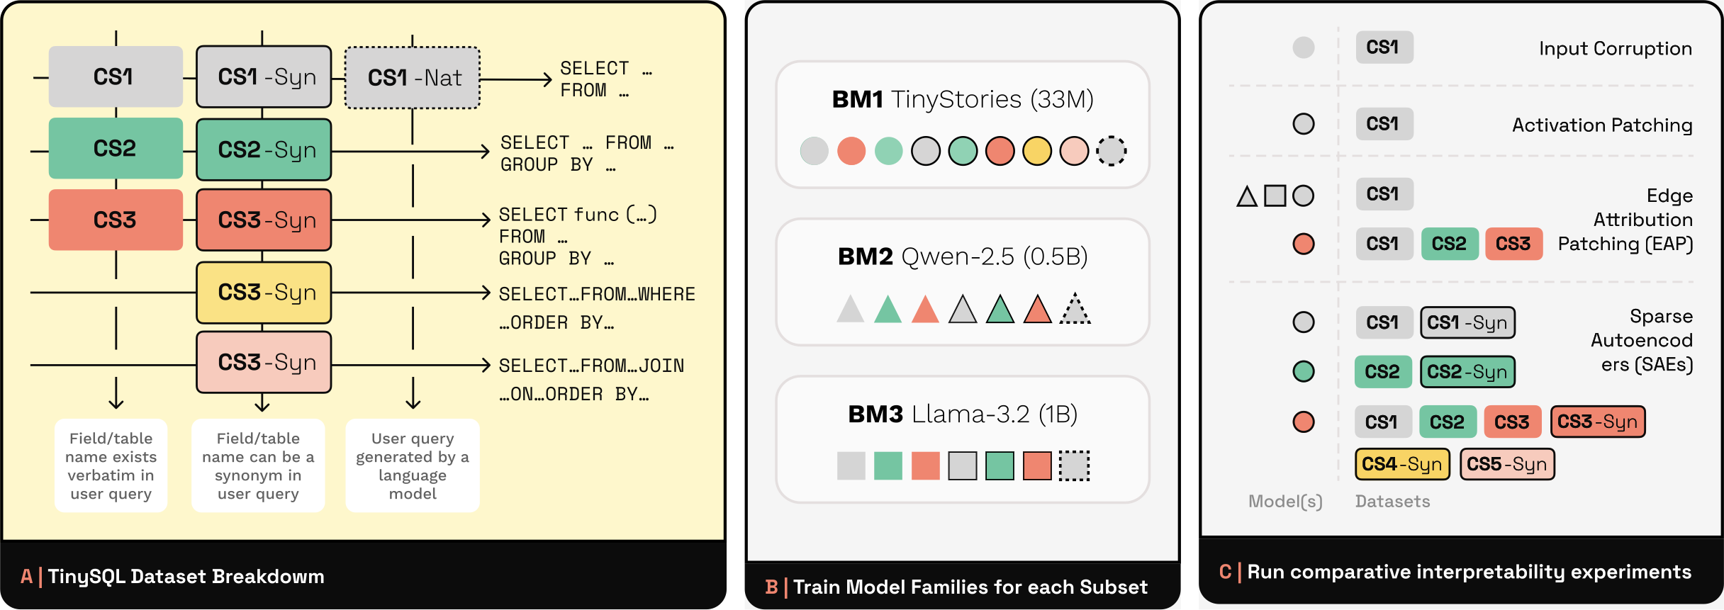Click the dashed CS1-Nat box
The width and height of the screenshot is (1724, 610).
tap(413, 78)
